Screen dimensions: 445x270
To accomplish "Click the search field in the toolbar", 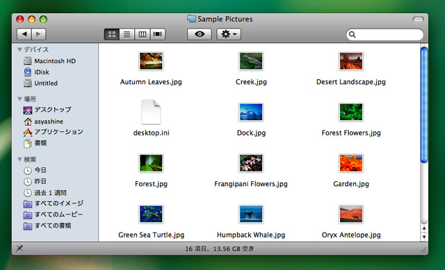I will [385, 35].
